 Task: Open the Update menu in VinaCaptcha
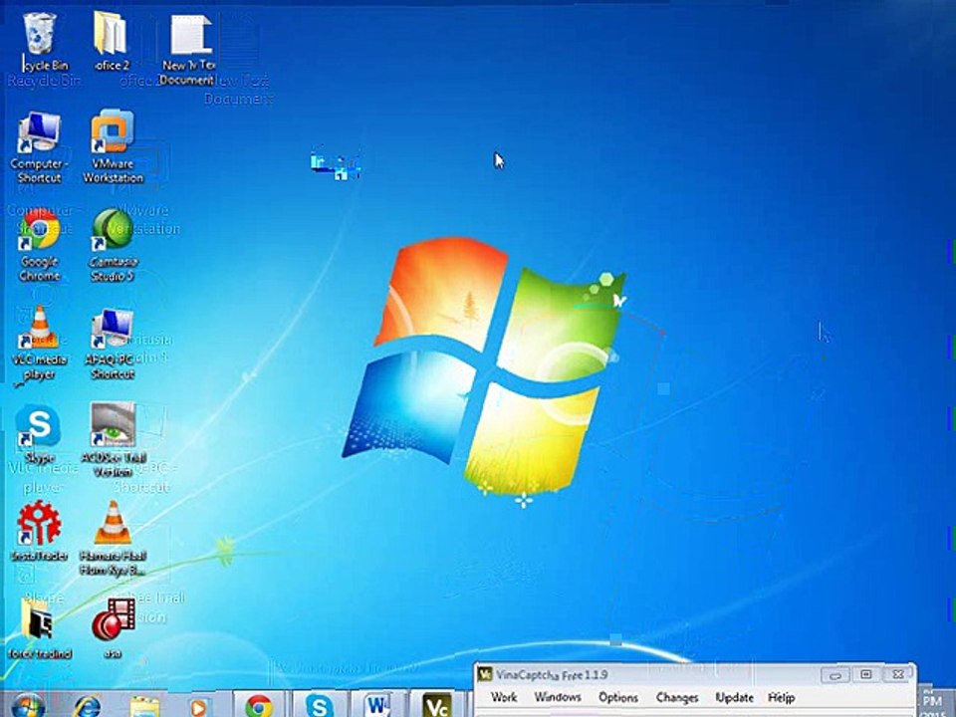point(734,697)
